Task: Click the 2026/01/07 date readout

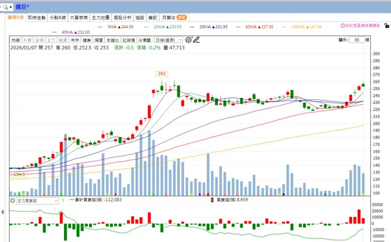Action: click(x=23, y=47)
